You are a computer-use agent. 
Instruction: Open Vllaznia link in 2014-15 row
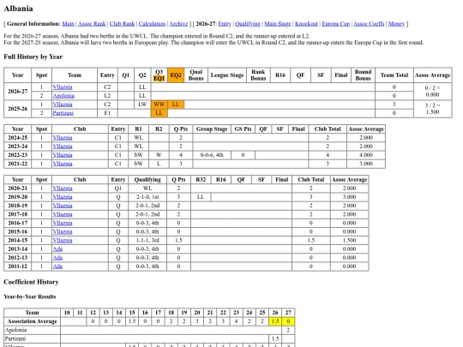[x=63, y=241]
